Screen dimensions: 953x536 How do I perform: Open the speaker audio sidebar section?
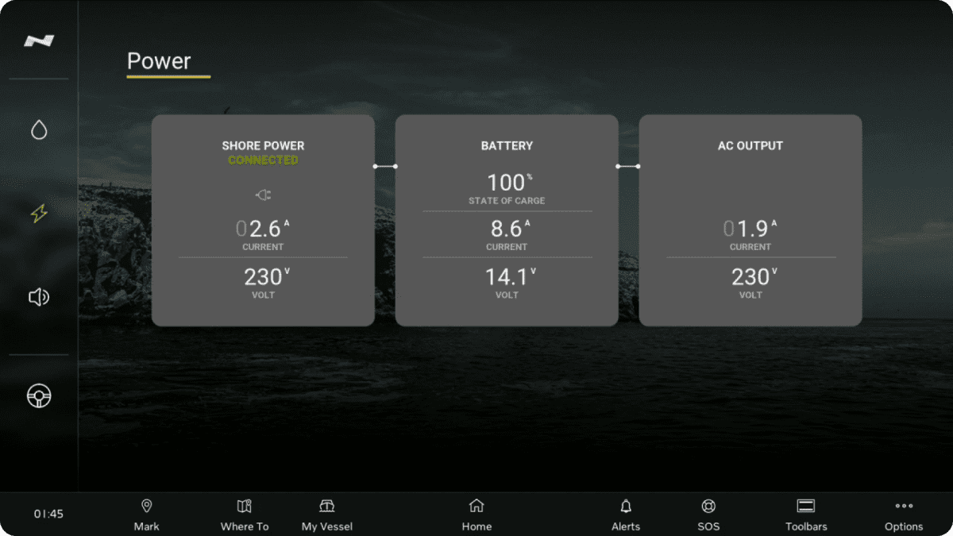[39, 297]
